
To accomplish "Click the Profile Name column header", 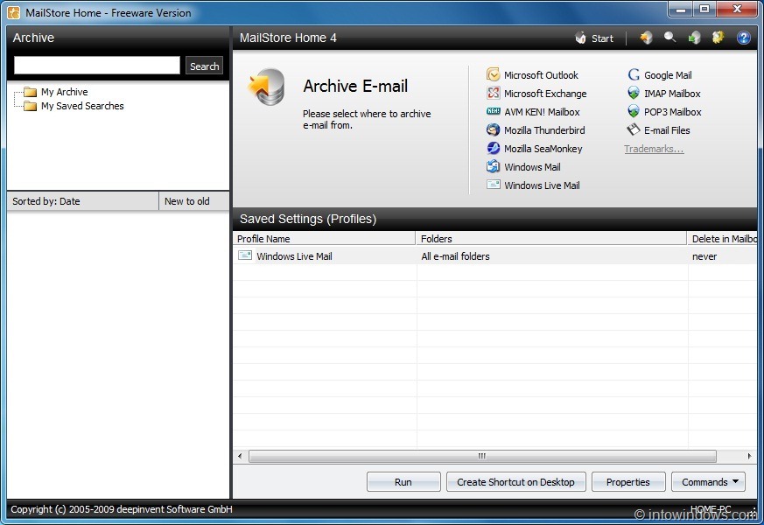I will pyautogui.click(x=324, y=239).
